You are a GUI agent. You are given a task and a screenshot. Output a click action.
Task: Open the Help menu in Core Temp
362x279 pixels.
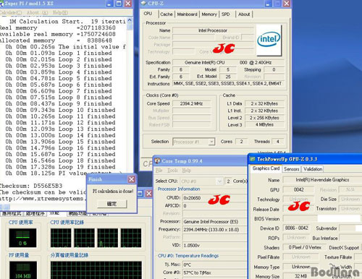186,171
